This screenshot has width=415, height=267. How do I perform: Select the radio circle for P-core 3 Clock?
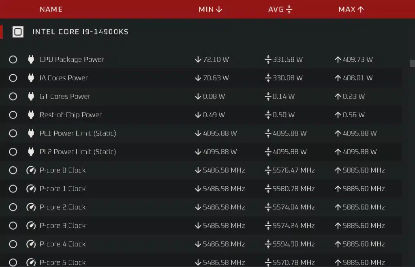tap(13, 226)
